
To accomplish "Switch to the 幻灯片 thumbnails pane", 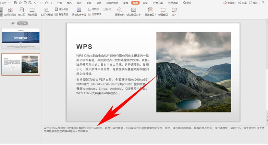I will (23, 23).
